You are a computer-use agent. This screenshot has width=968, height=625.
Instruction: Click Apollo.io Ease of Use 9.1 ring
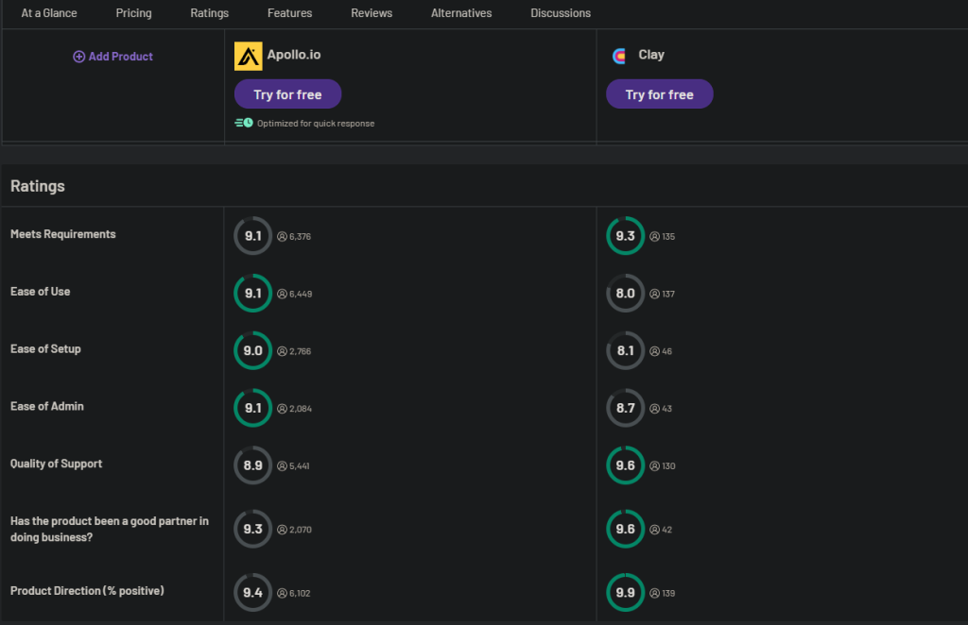tap(253, 293)
